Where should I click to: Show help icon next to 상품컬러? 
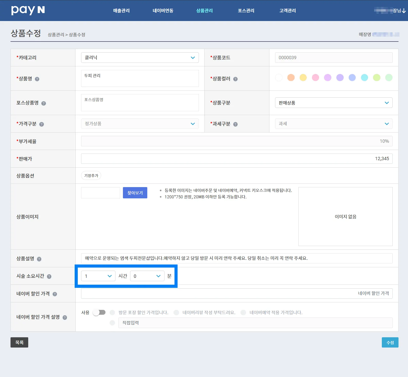pos(235,79)
